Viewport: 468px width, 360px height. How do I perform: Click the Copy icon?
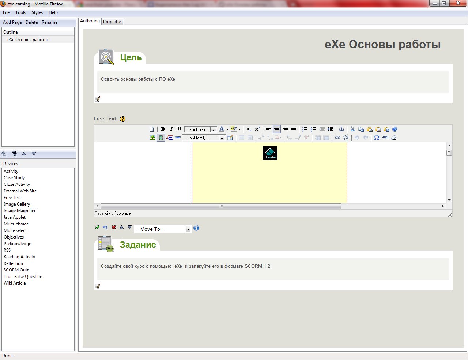click(x=361, y=129)
